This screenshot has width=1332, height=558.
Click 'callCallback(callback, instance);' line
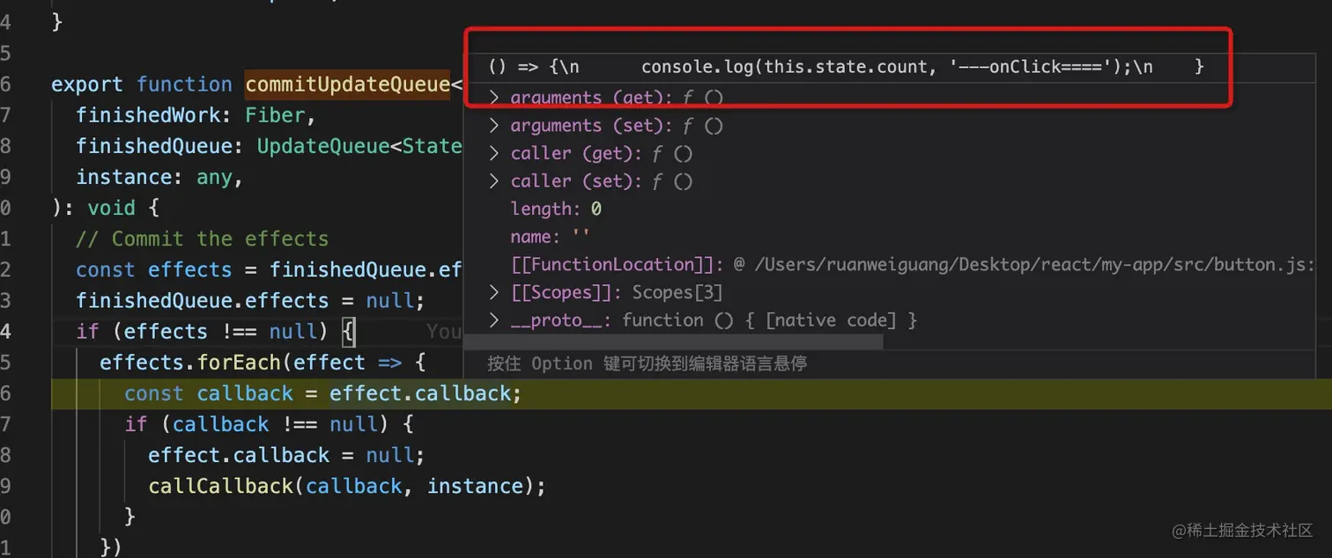click(x=347, y=486)
